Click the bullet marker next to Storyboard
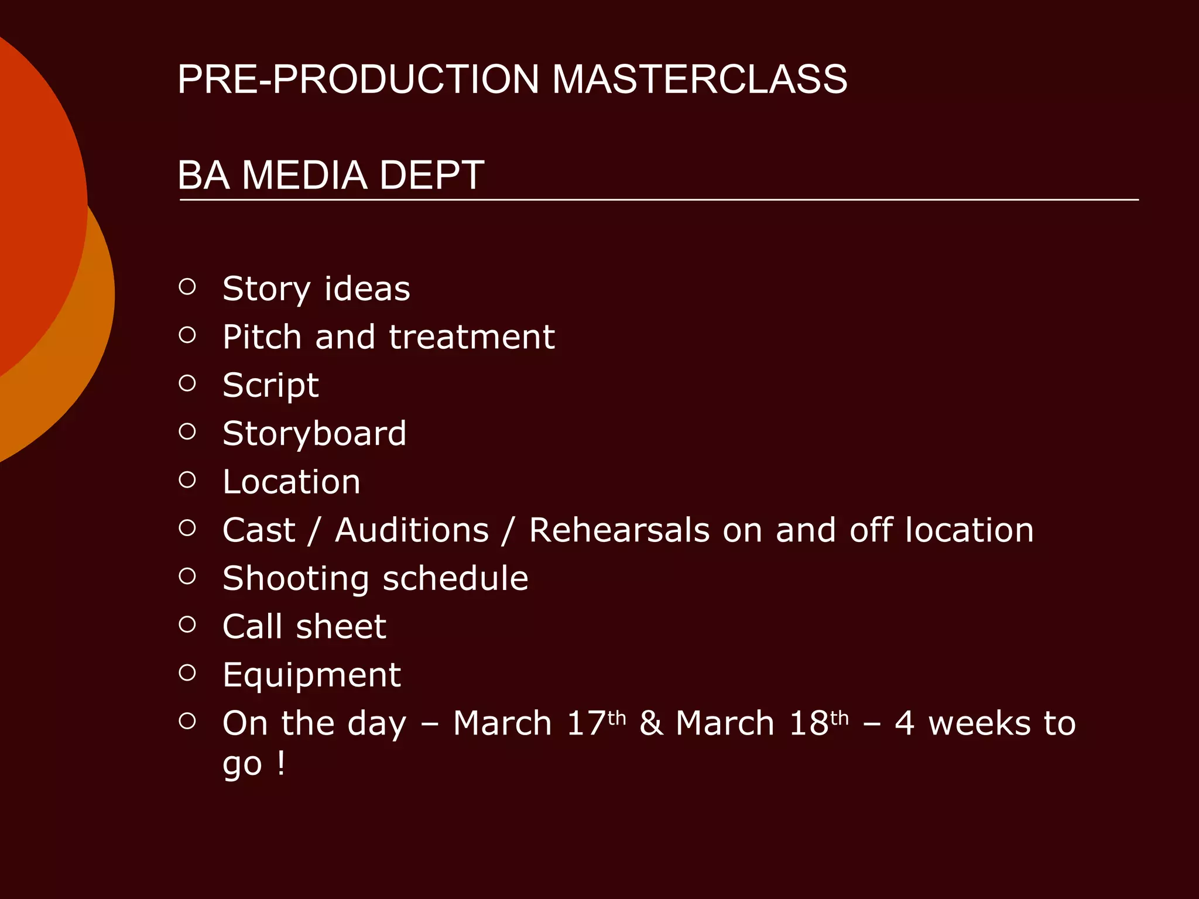 (x=187, y=431)
